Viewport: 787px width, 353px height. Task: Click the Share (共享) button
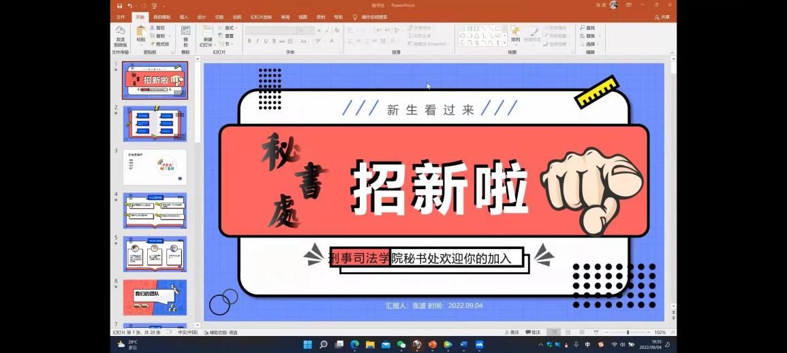coord(662,17)
